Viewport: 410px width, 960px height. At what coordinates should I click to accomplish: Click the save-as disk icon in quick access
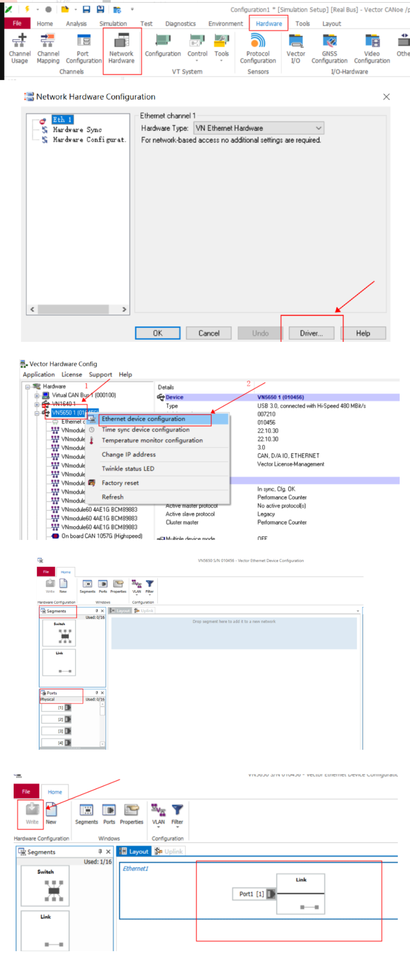coord(101,9)
